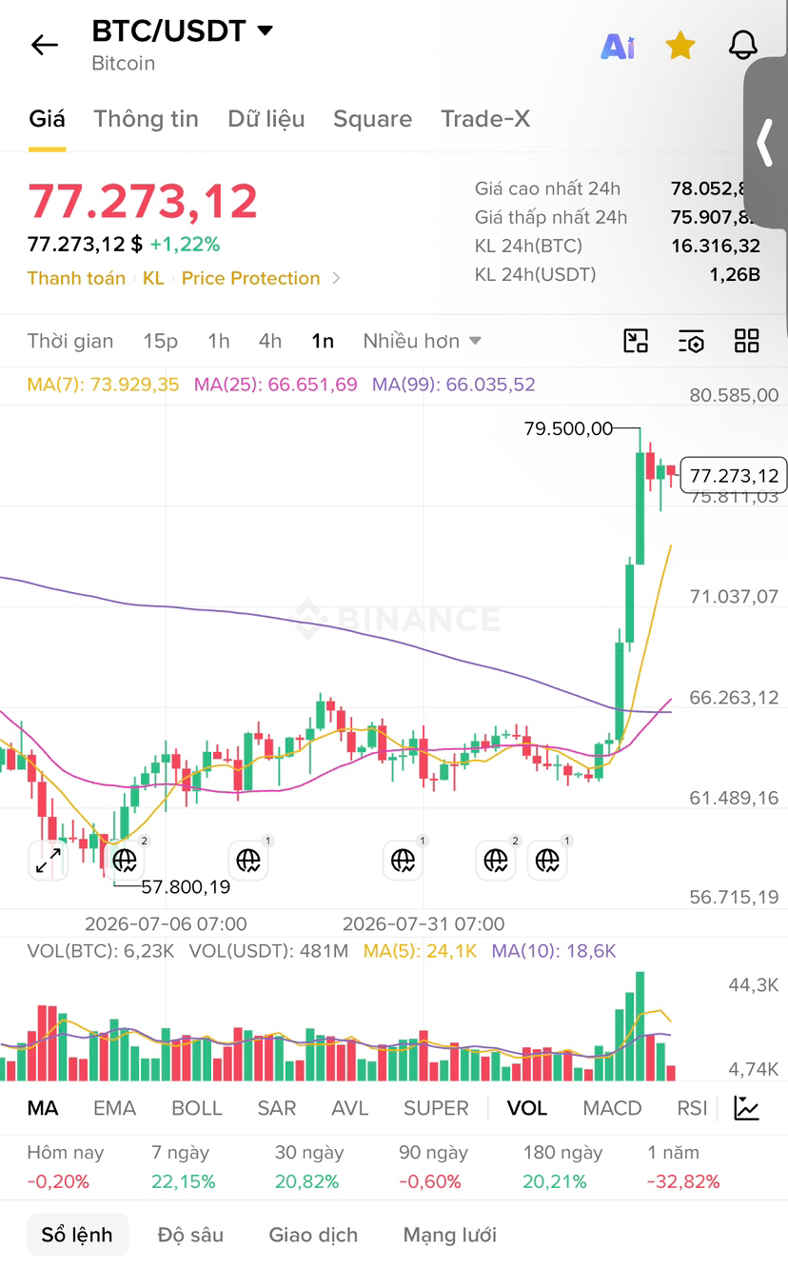Switch to the Square tab

pos(372,119)
